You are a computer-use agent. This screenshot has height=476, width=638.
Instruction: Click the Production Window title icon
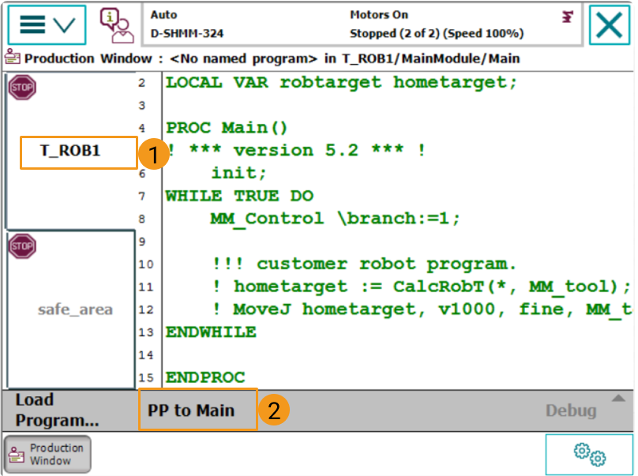pos(12,58)
